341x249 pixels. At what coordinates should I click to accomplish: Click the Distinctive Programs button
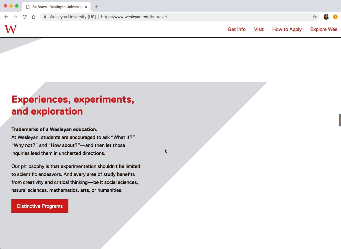[x=40, y=206]
